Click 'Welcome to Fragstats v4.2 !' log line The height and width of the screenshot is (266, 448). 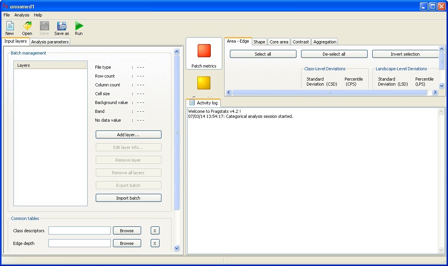(x=214, y=111)
